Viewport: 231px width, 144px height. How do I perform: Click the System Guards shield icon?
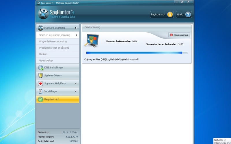(x=40, y=75)
